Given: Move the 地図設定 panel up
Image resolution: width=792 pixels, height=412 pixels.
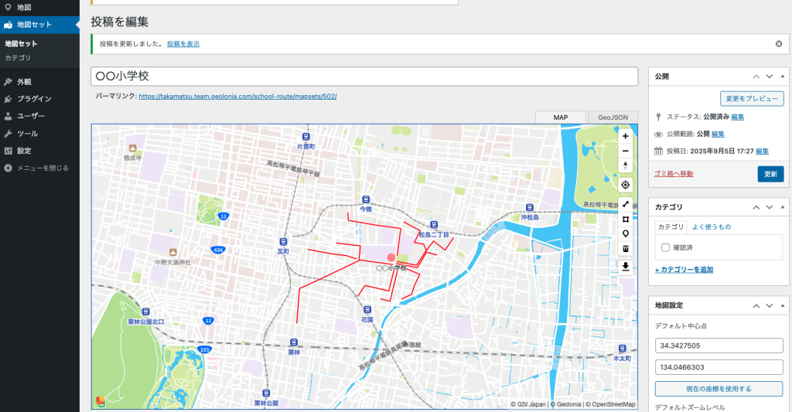Looking at the screenshot, I should pos(756,305).
